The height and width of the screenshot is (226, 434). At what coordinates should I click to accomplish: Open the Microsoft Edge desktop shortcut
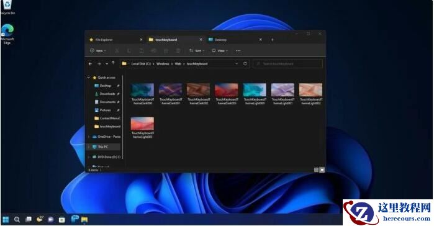(7, 34)
